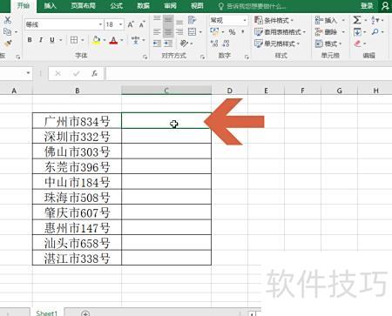Click Increase Indent icon
Screen dimensions: 392x316
click(168, 44)
